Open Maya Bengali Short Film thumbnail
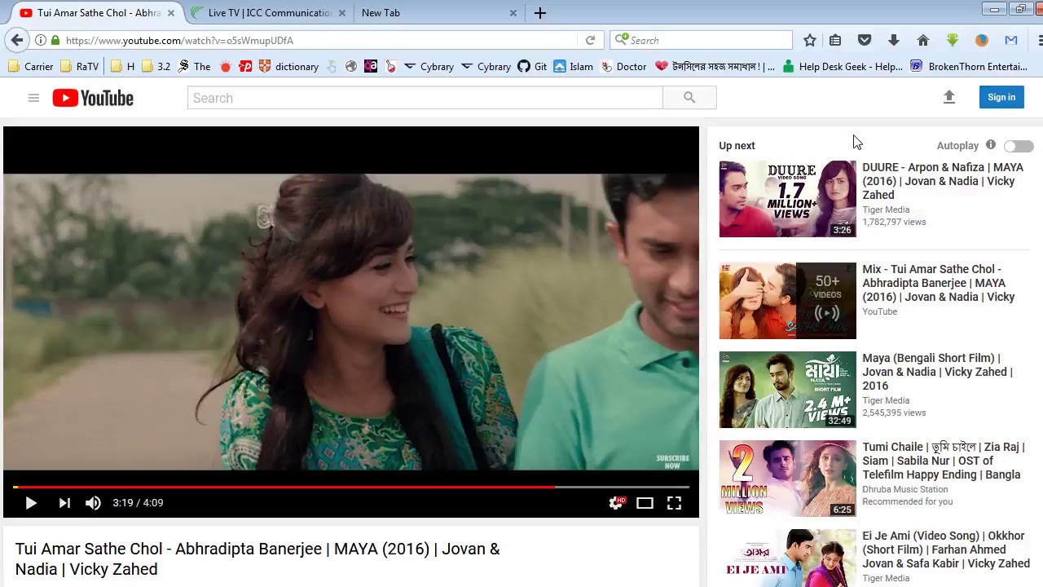 pyautogui.click(x=787, y=390)
